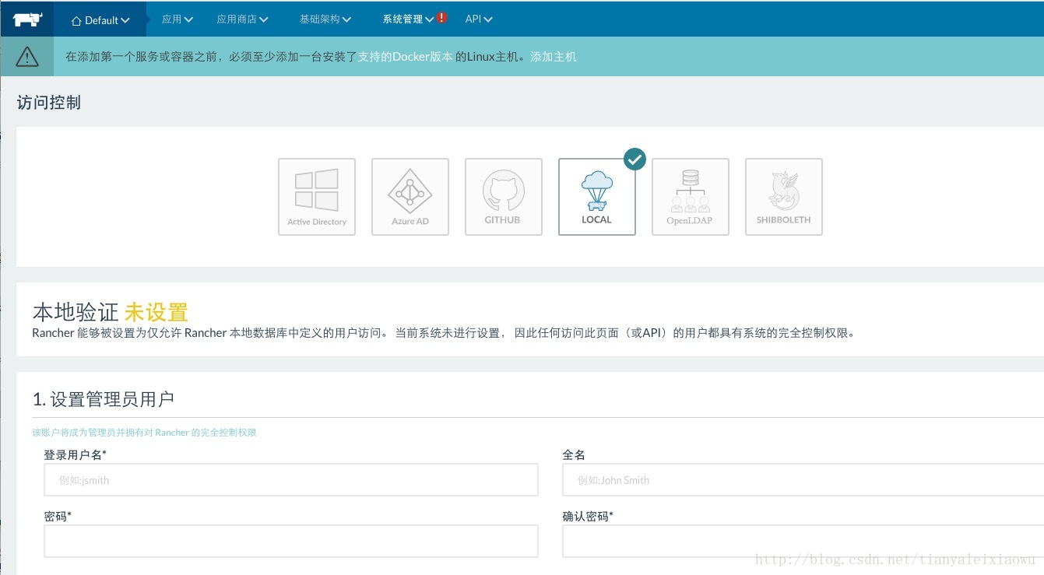This screenshot has height=575, width=1044.
Task: Click the Rancher cow logo
Action: tap(27, 19)
